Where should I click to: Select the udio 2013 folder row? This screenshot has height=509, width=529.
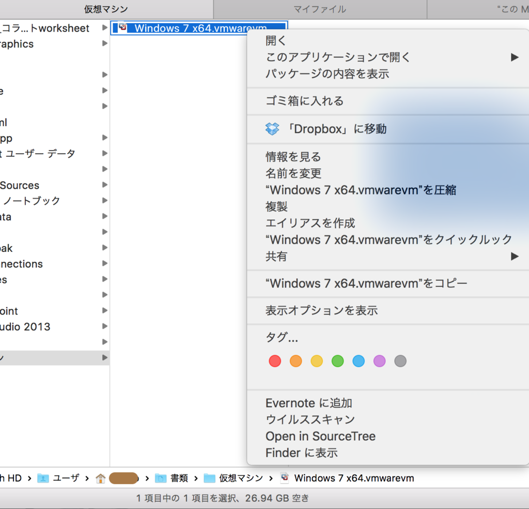click(55, 326)
